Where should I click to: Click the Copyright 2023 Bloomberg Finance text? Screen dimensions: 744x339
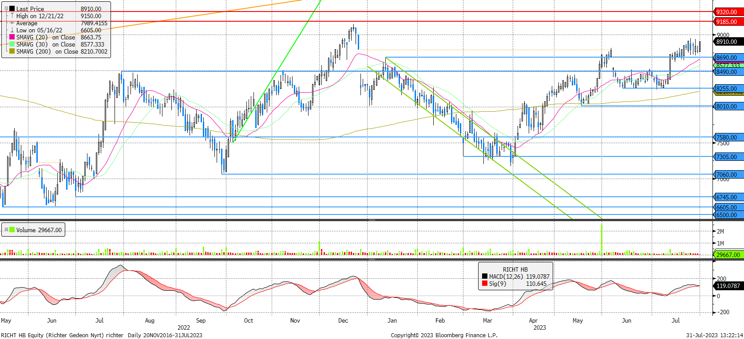click(x=444, y=335)
